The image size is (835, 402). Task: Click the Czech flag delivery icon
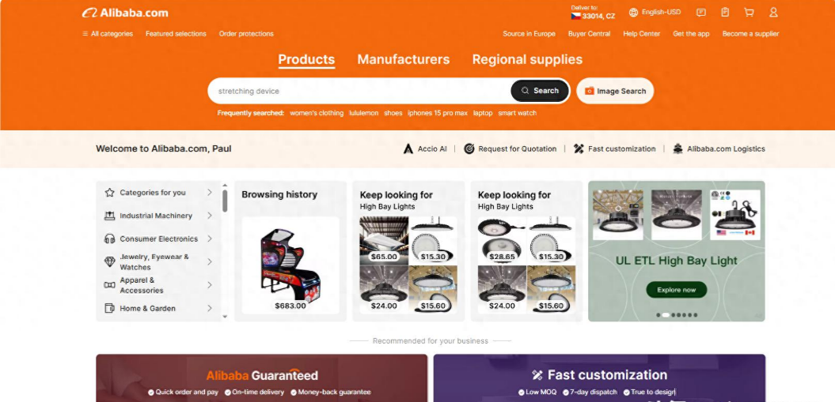tap(575, 16)
